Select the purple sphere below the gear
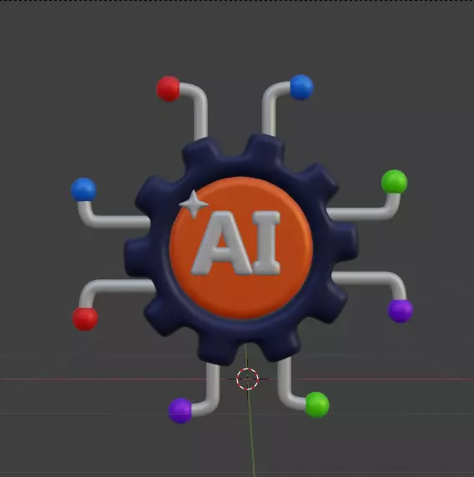This screenshot has width=474, height=477. pyautogui.click(x=180, y=410)
